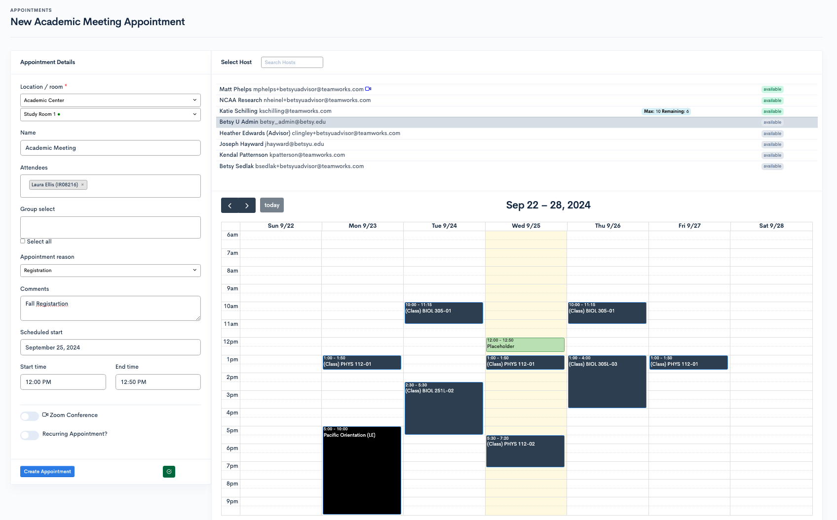The image size is (837, 520).
Task: Select host Joseph Hayward
Action: coord(517,144)
